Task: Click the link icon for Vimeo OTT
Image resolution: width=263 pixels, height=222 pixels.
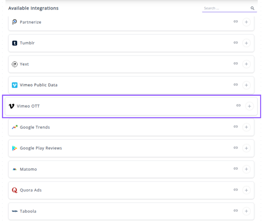Action: (x=239, y=106)
